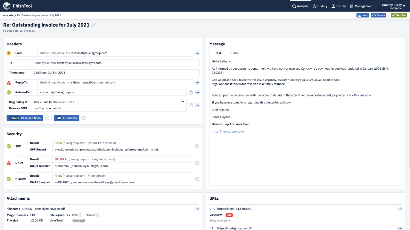The height and width of the screenshot is (230, 410).
Task: Click the No match VirusTotal badge
Action: (79, 220)
